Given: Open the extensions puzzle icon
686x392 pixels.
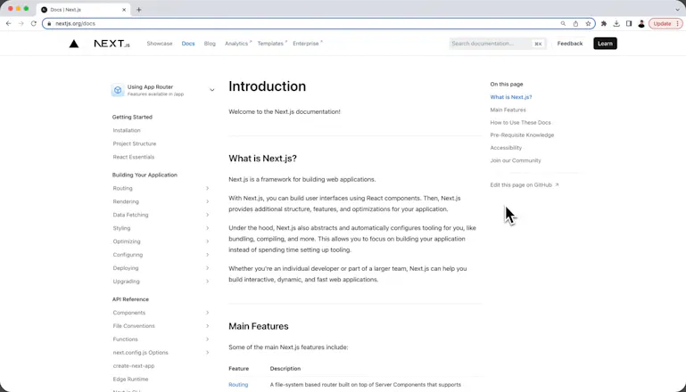Looking at the screenshot, I should [604, 23].
